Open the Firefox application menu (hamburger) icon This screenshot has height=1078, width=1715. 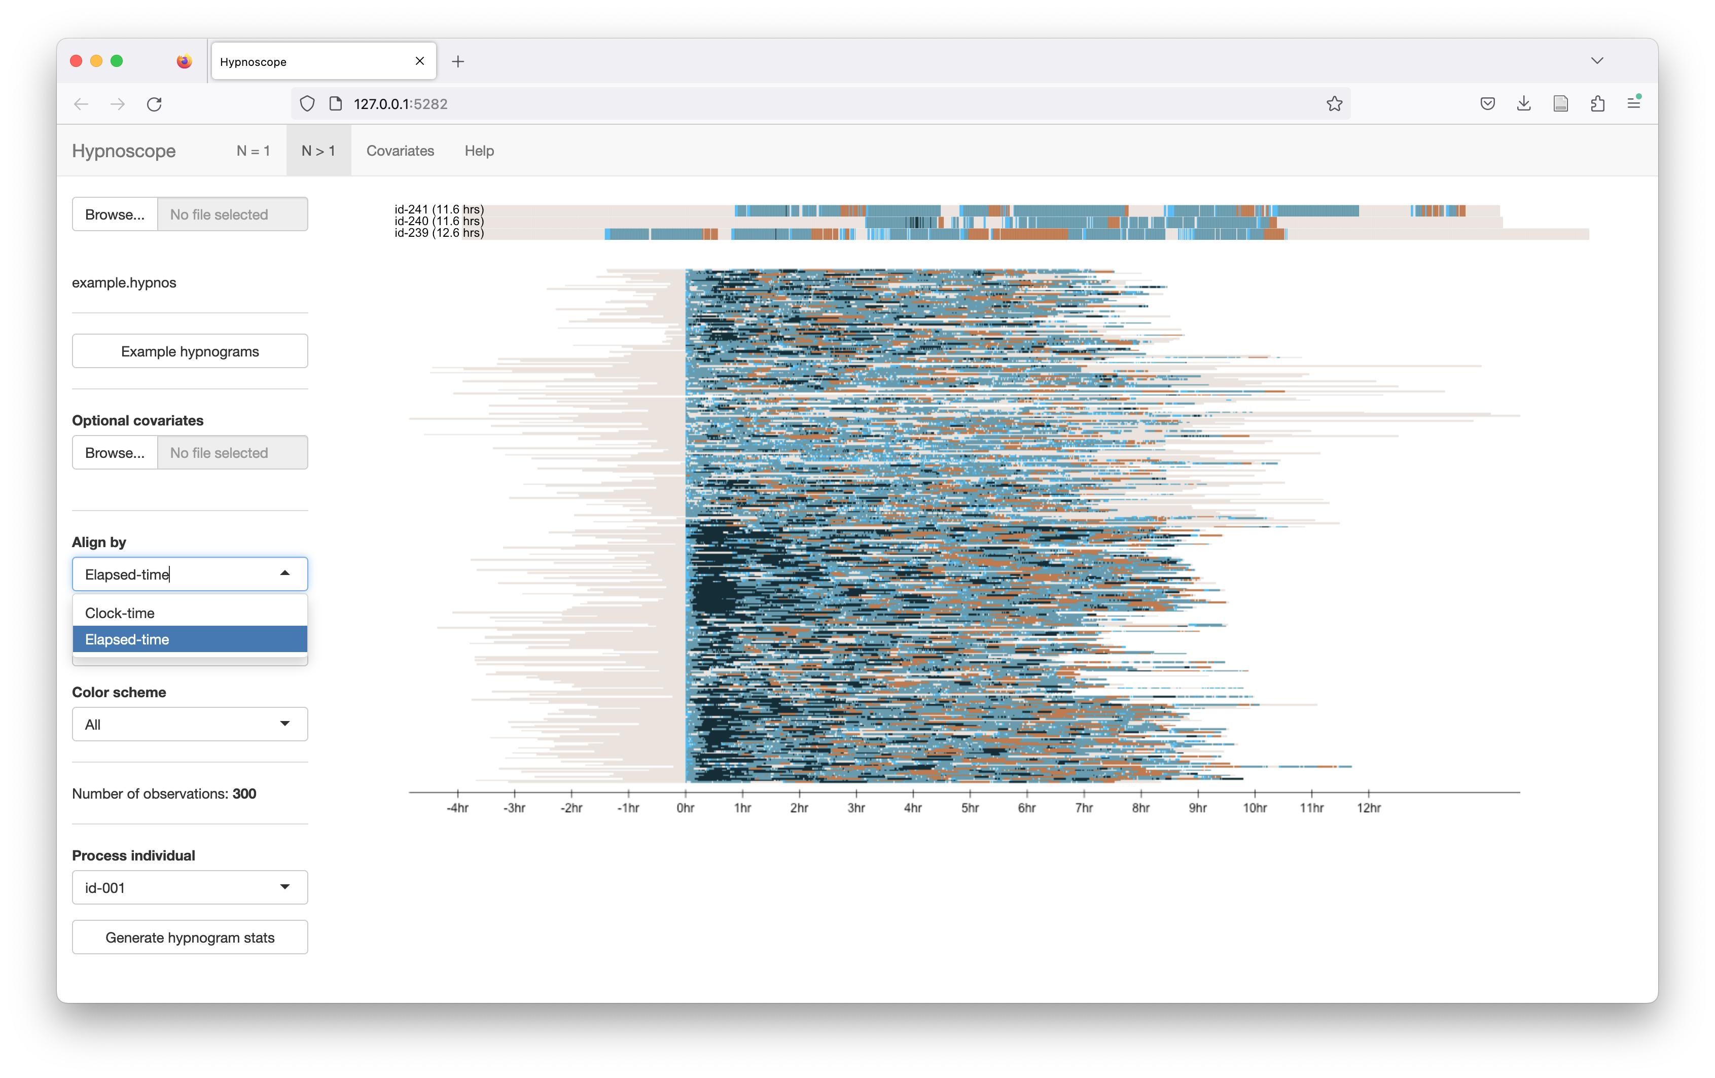(x=1634, y=104)
